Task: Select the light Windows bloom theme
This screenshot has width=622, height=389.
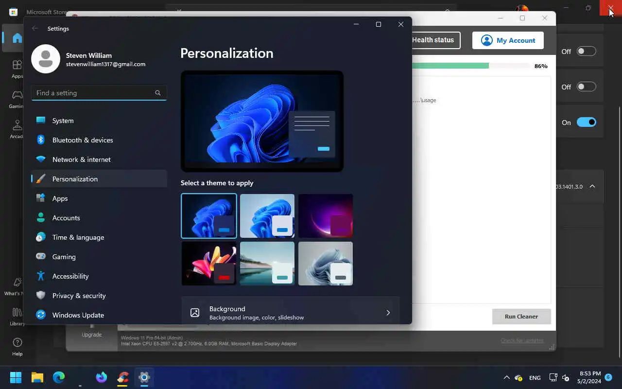Action: [x=267, y=216]
